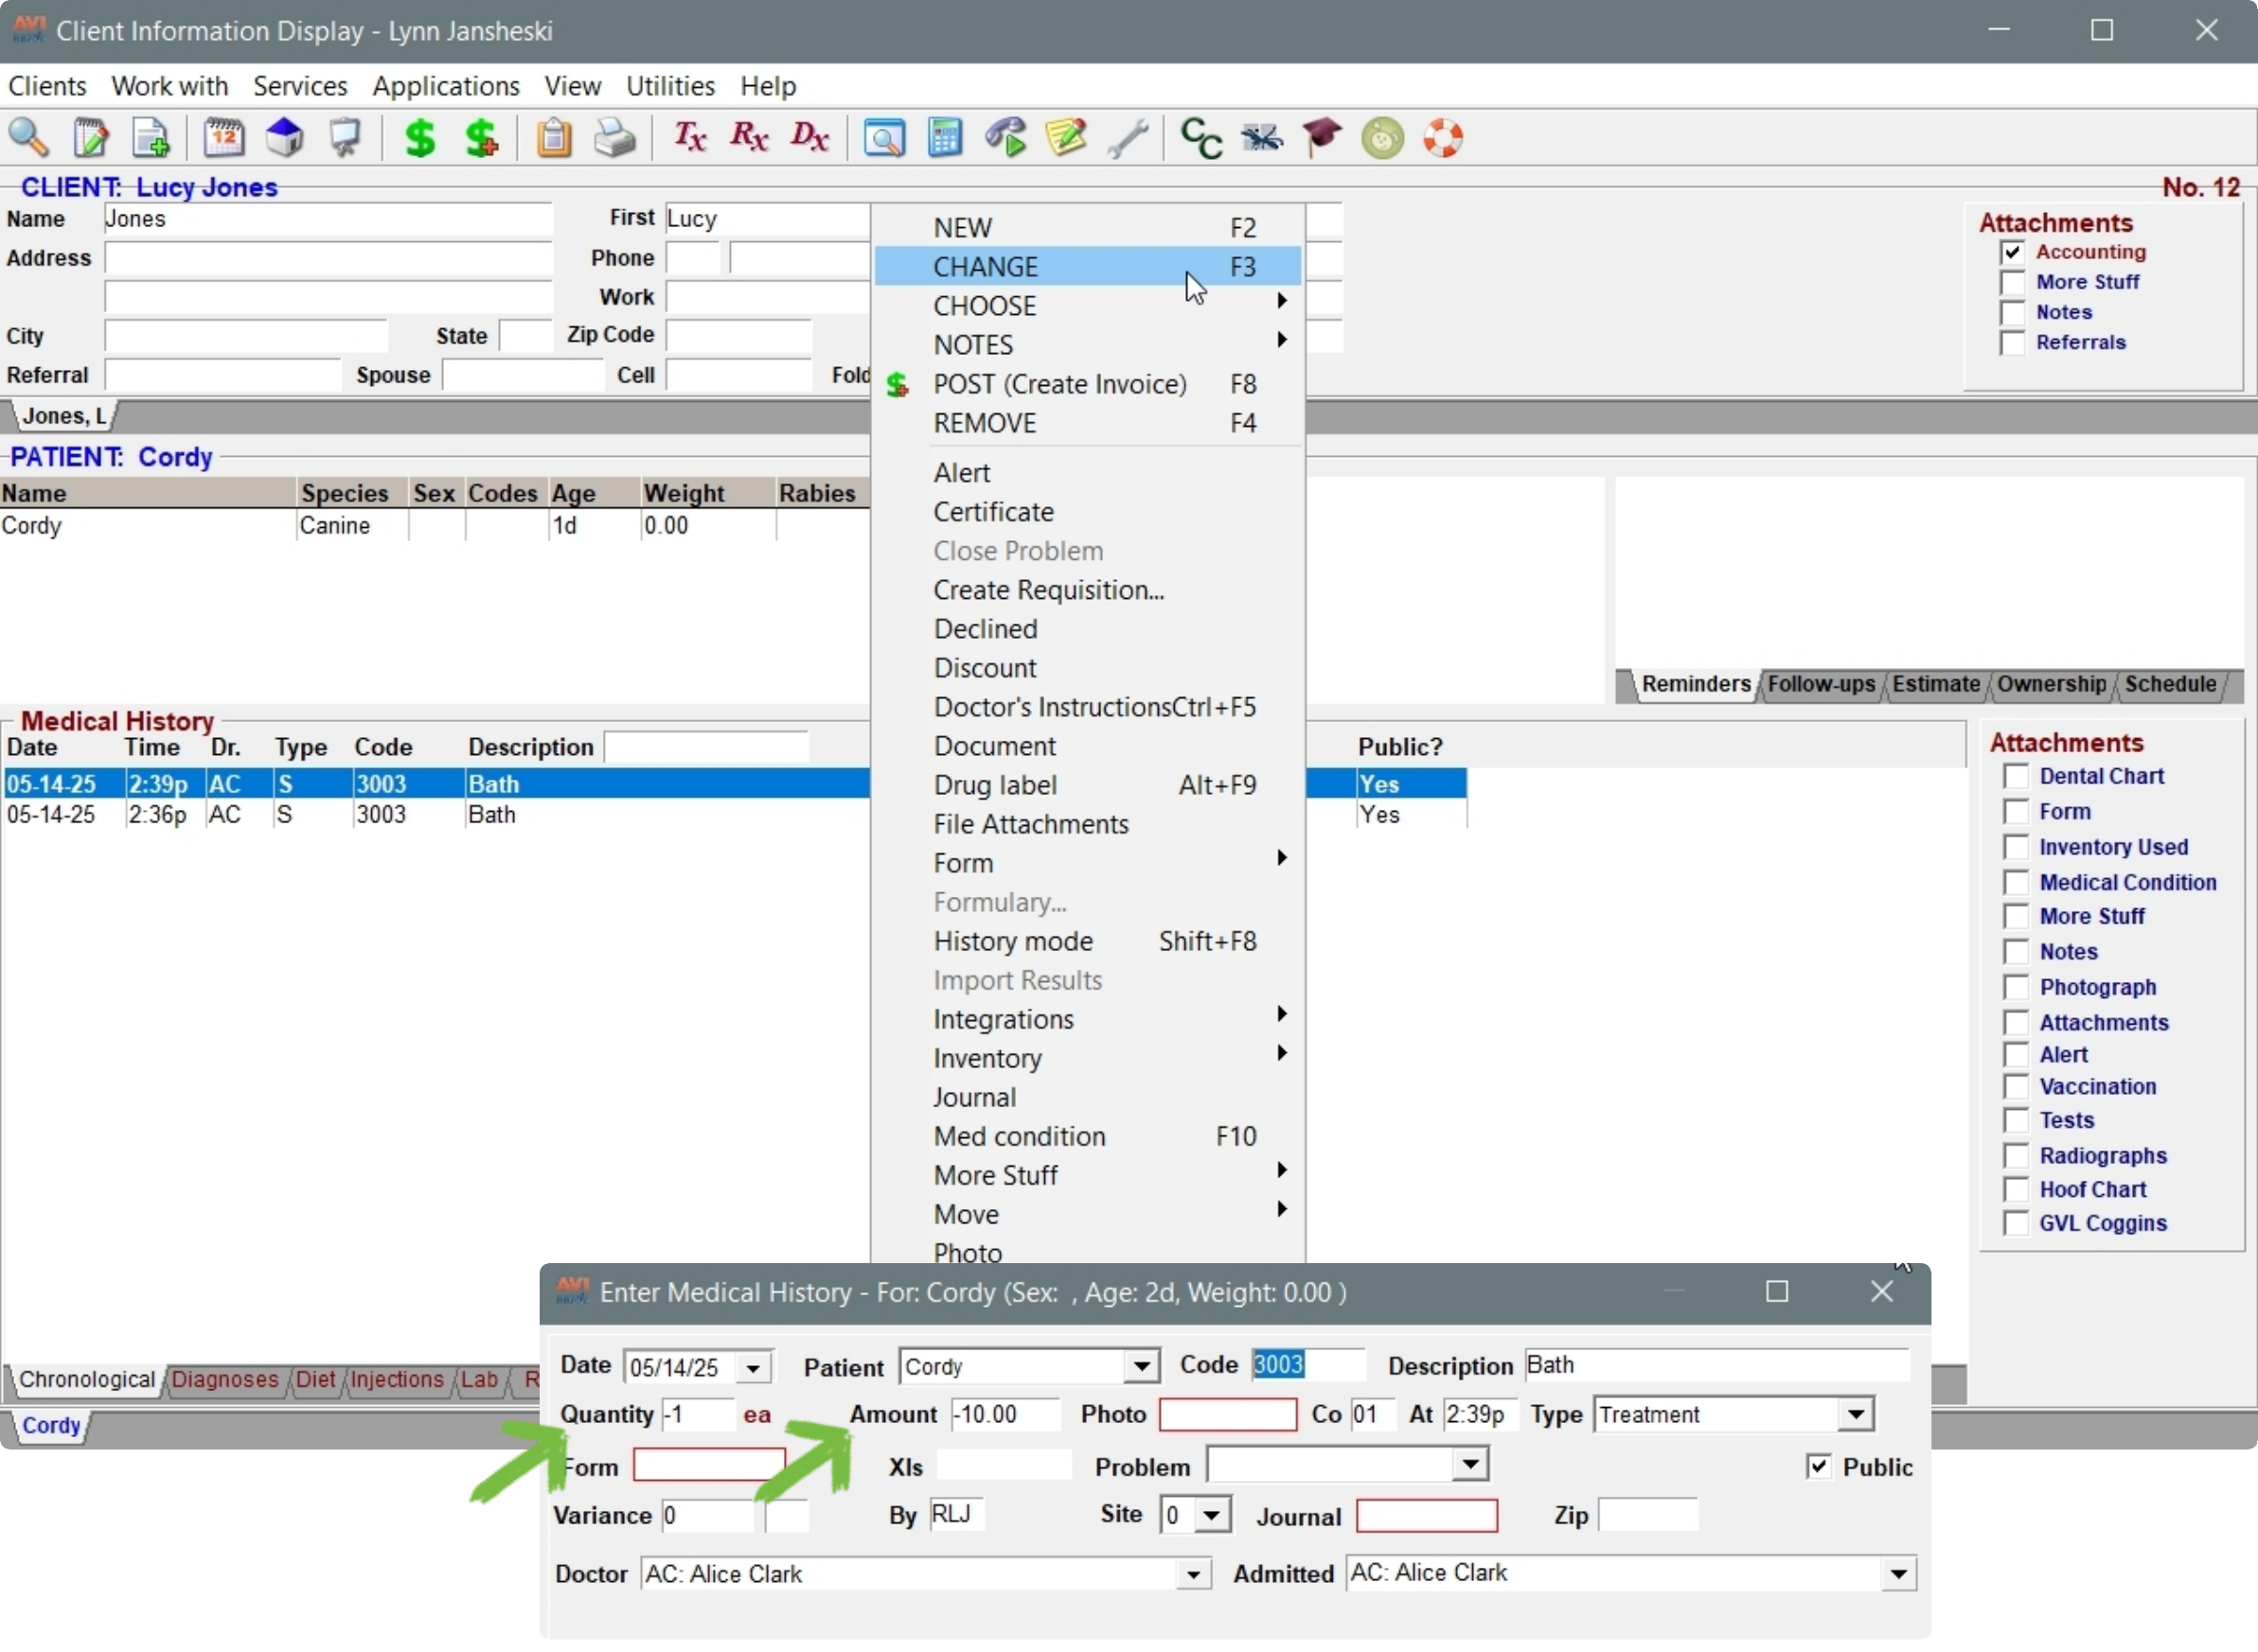Check the Inventory Used checkbox
The height and width of the screenshot is (1652, 2258).
click(x=2016, y=847)
